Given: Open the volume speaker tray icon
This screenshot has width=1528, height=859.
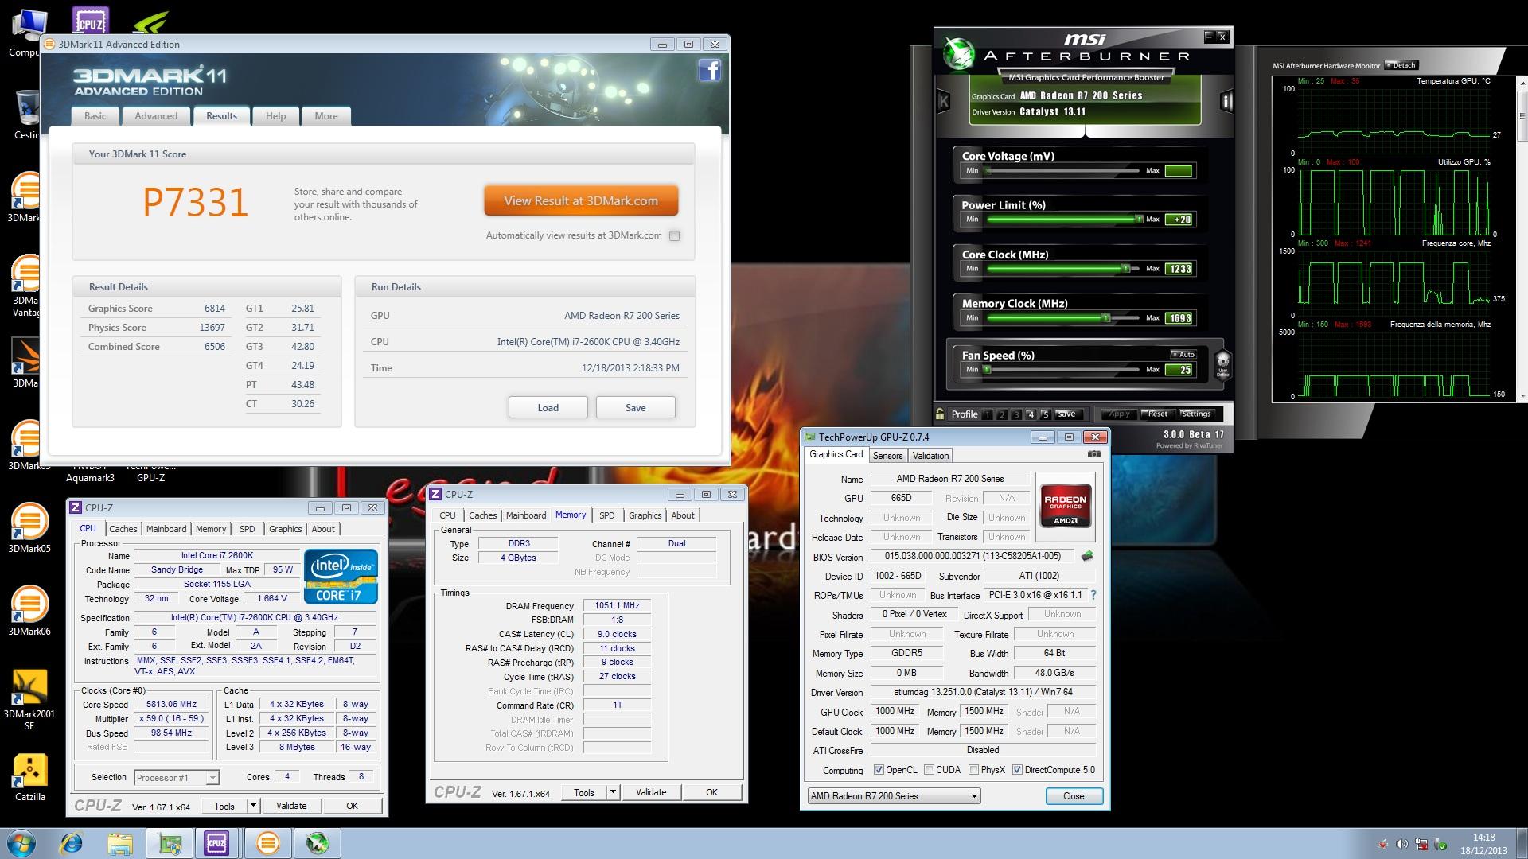Looking at the screenshot, I should (x=1401, y=844).
